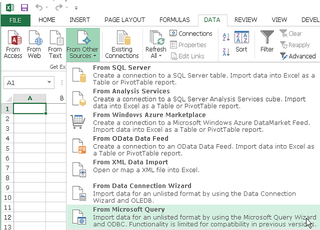Choose From SQL Server
This screenshot has height=230, width=320.
[193, 75]
